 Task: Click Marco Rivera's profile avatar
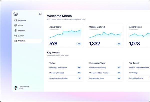(15, 88)
